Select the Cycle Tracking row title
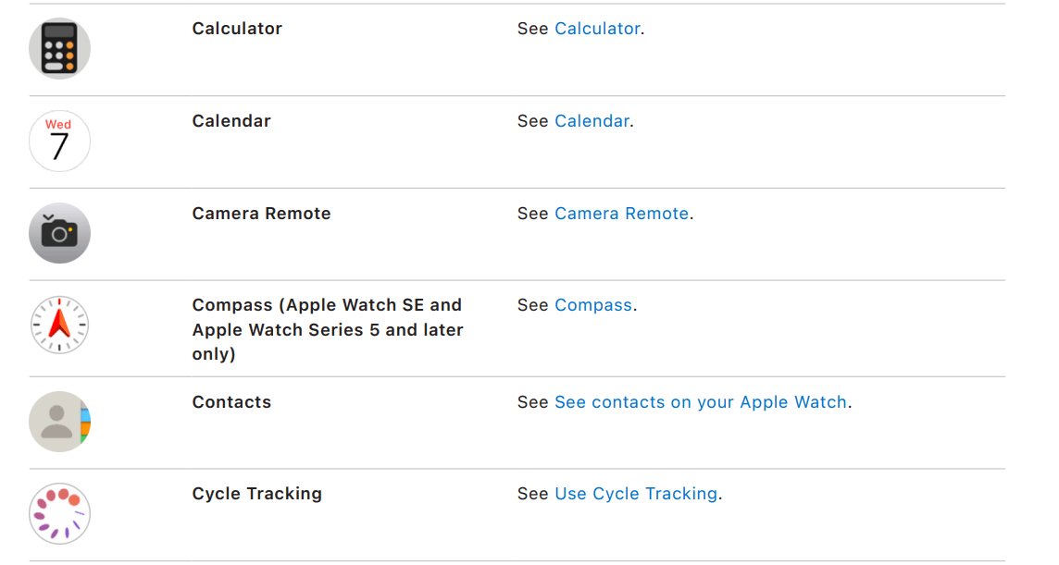 (256, 494)
